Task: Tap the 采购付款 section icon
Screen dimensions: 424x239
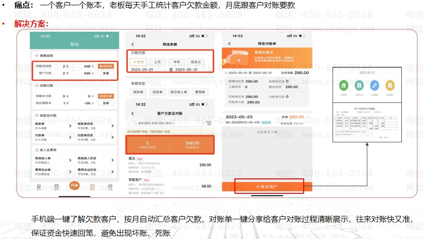Action: tap(37, 86)
